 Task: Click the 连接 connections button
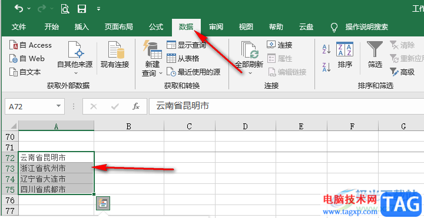tap(280, 45)
